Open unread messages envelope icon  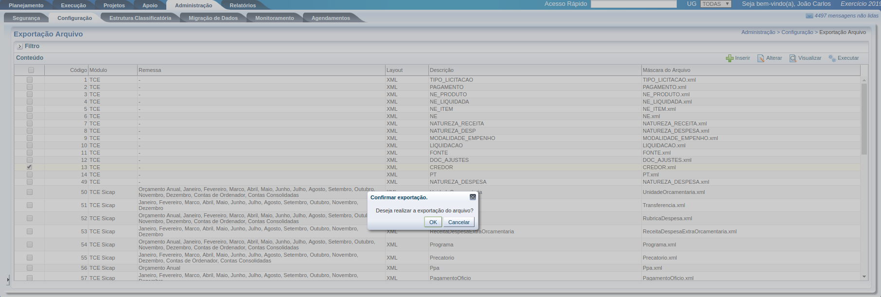point(809,16)
